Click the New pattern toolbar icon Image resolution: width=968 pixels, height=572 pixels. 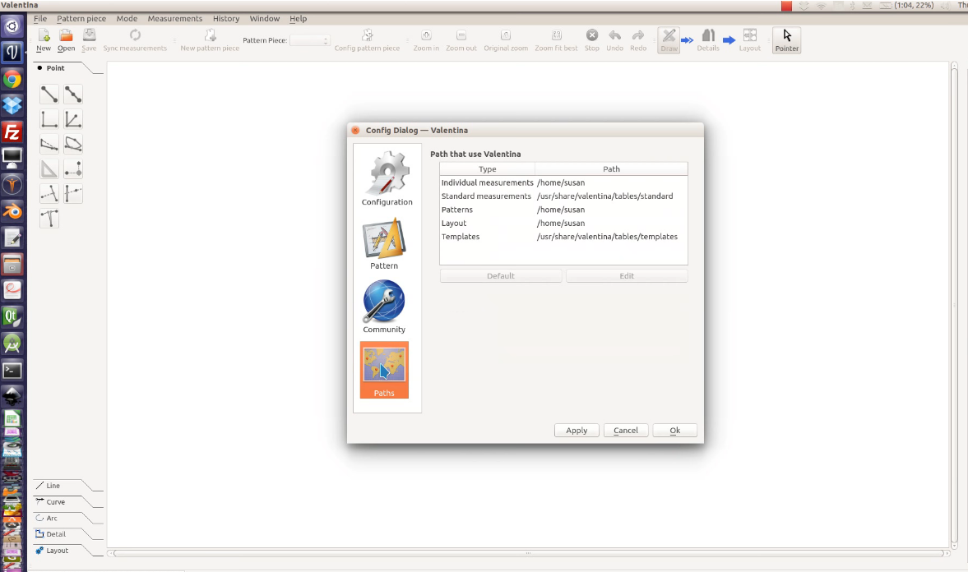[44, 40]
